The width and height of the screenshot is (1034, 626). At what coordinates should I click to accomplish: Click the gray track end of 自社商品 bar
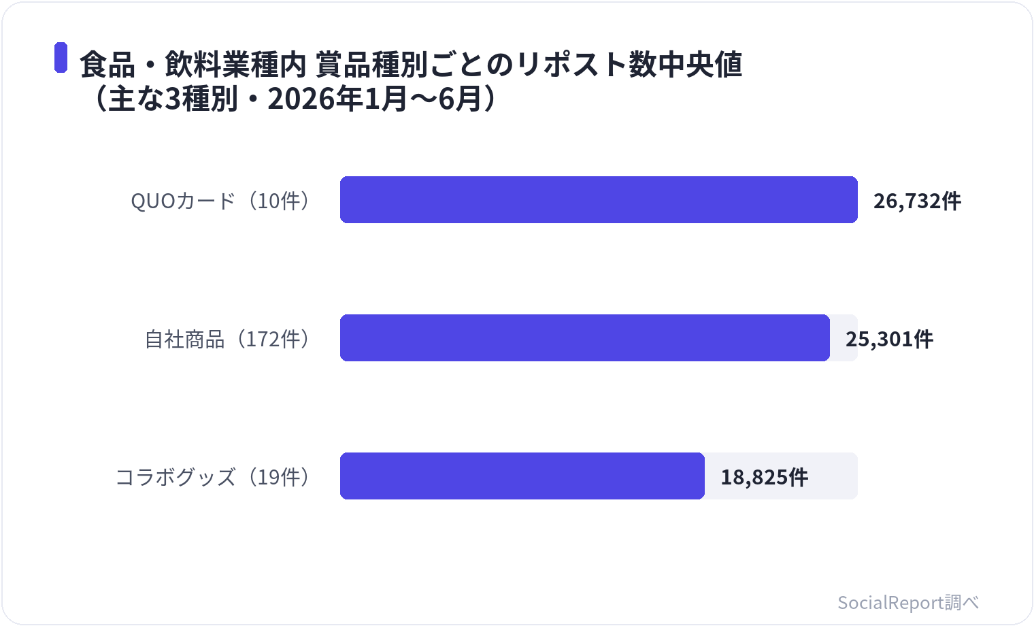tap(844, 337)
